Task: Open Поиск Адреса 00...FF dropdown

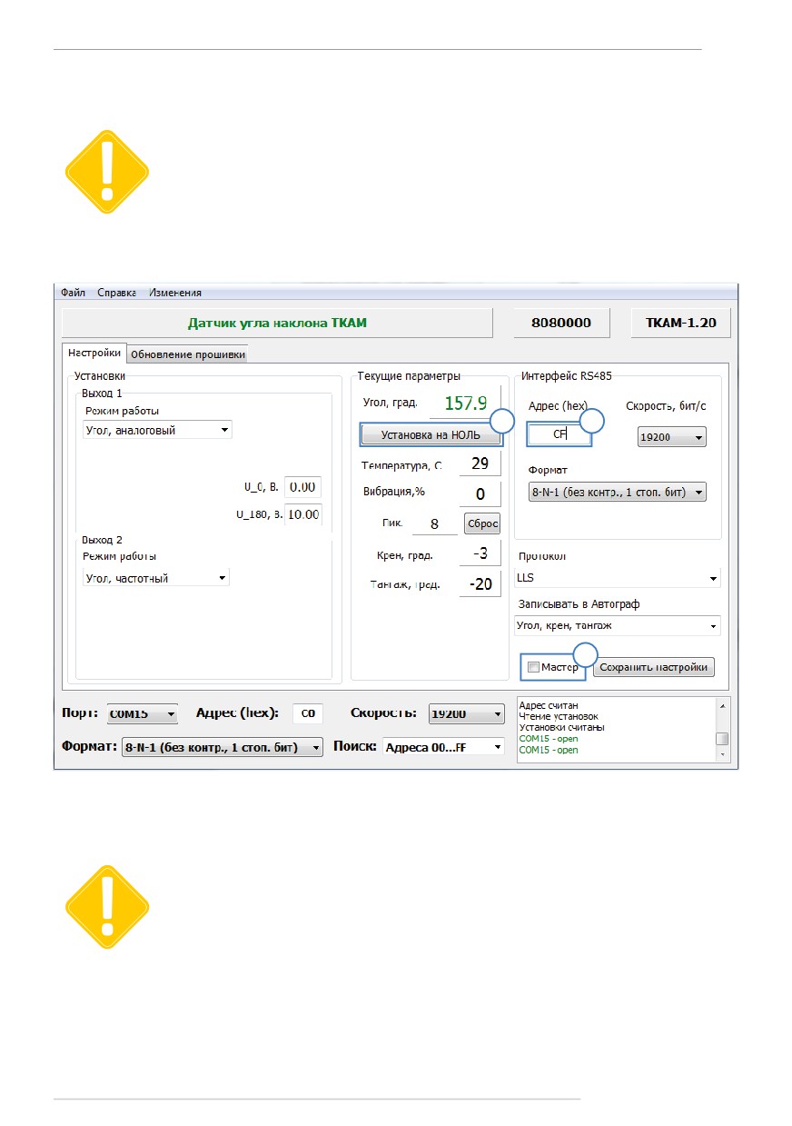Action: (443, 747)
